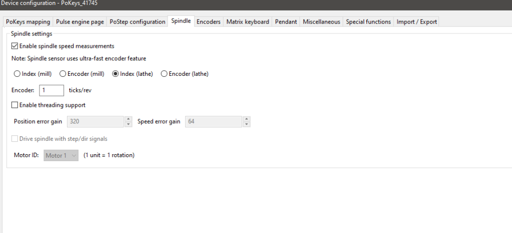The width and height of the screenshot is (512, 233).
Task: Increase Position error gain with up arrow
Action: (128, 119)
